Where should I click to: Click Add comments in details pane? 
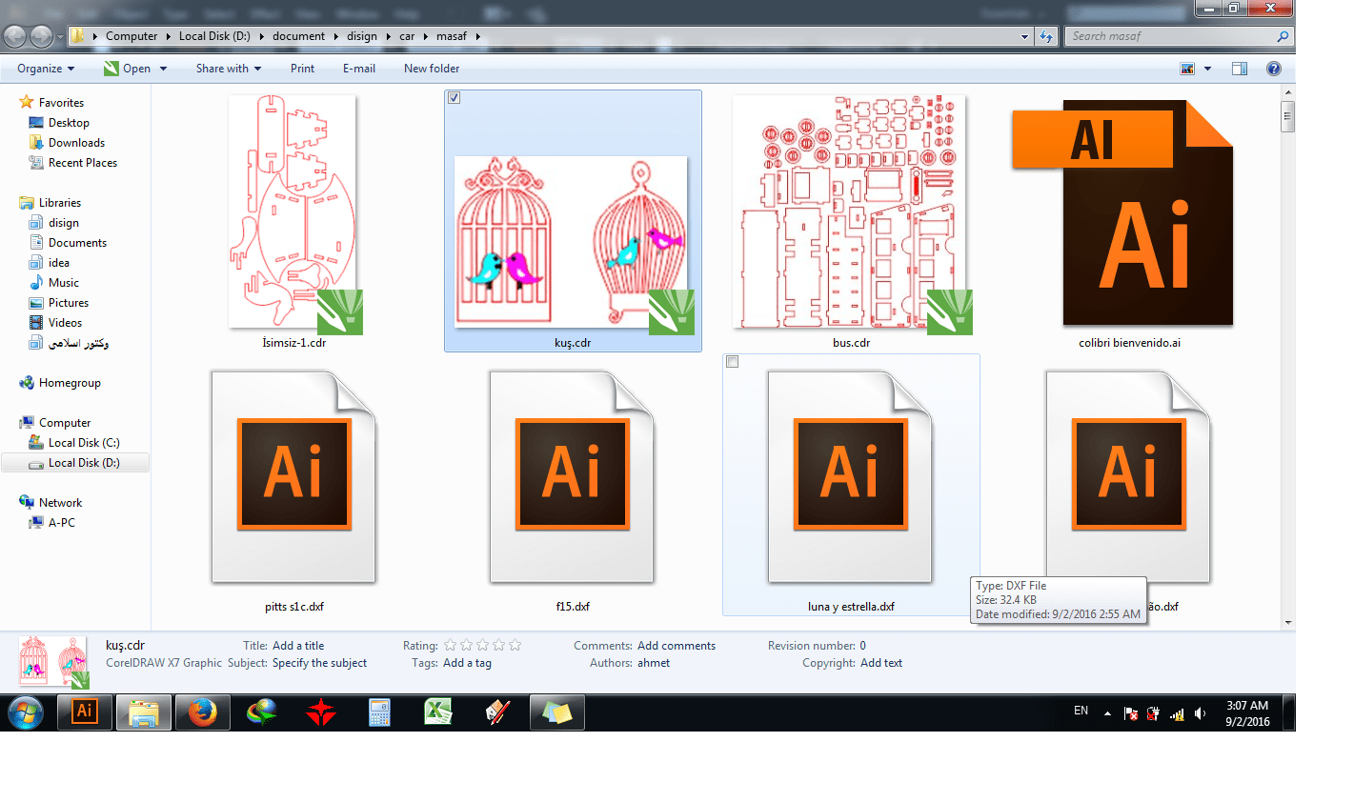point(677,646)
